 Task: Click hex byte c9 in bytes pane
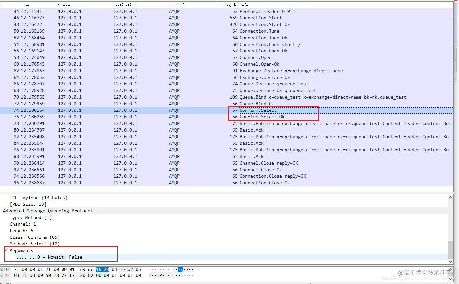tap(83, 269)
